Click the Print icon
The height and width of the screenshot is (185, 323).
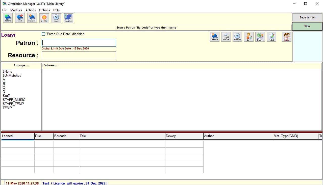point(226,37)
